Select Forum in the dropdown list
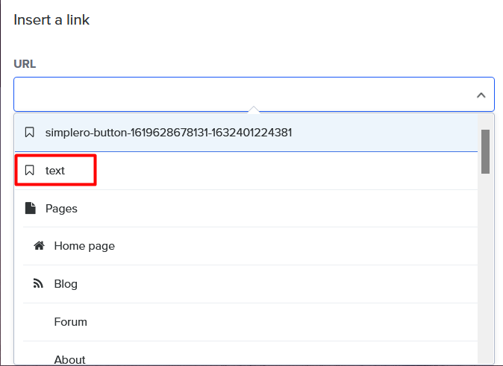Image resolution: width=503 pixels, height=366 pixels. (250, 322)
